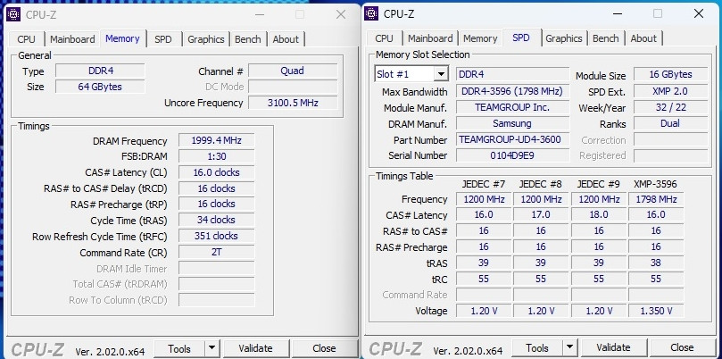Viewport: 722px width, 359px height.
Task: Click Tools button in left window
Action: [179, 349]
